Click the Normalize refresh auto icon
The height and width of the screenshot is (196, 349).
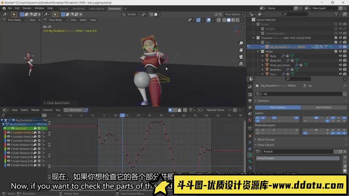coord(86,110)
